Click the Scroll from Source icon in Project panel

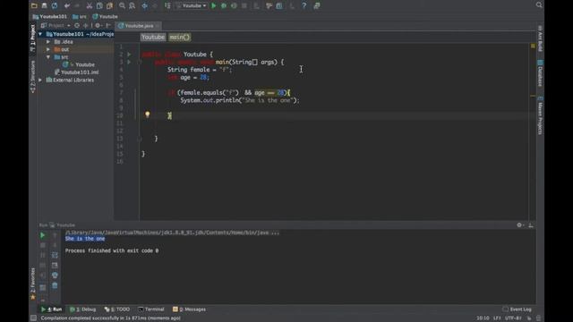[x=77, y=26]
